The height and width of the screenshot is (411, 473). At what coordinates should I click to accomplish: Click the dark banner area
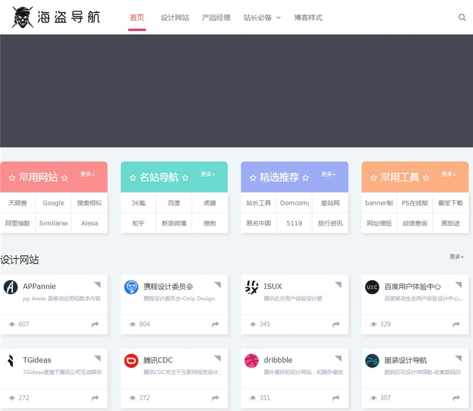pyautogui.click(x=237, y=91)
